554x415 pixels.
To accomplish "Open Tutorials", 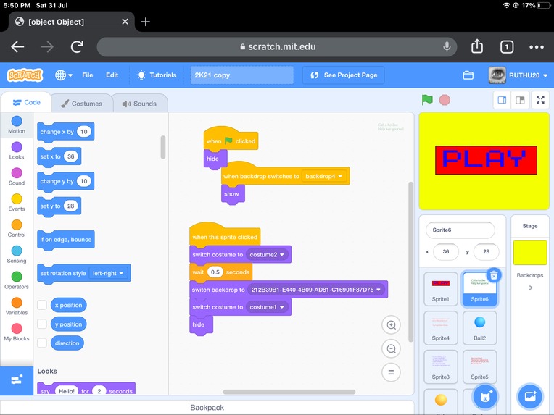I will click(157, 75).
